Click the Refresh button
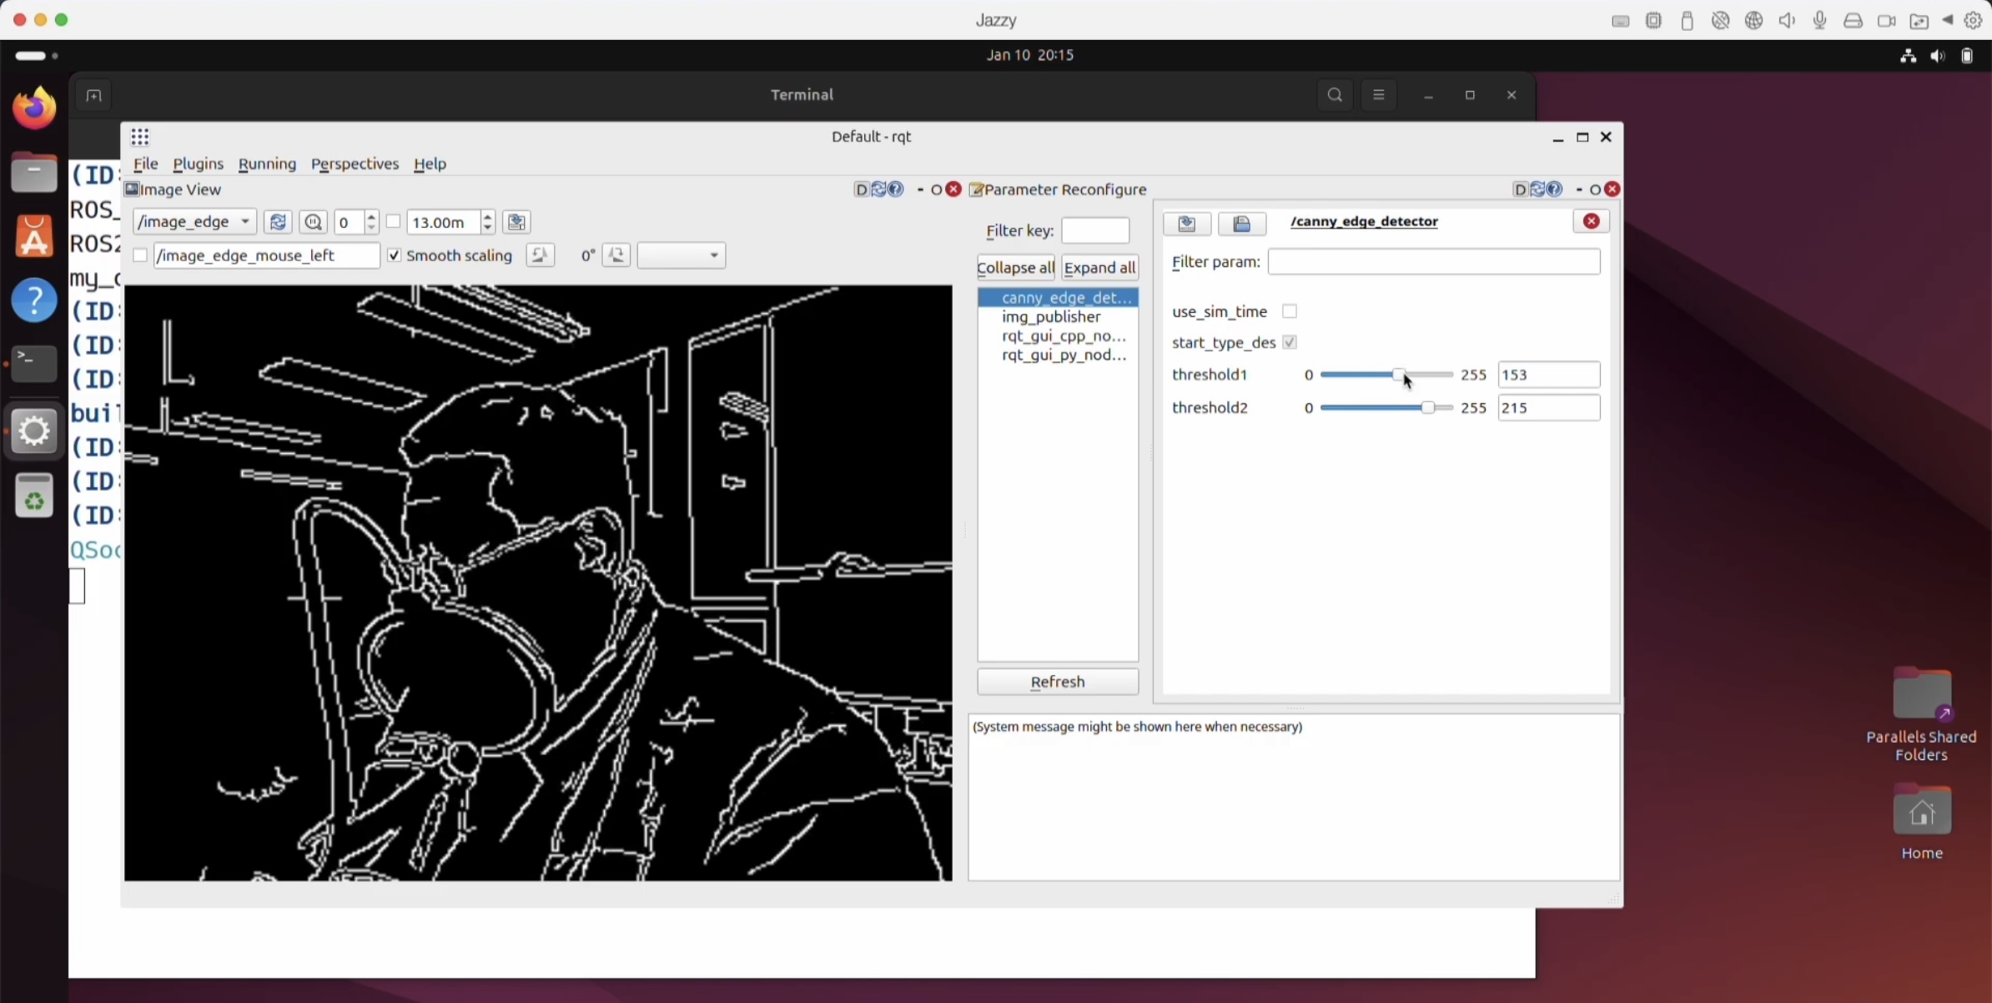Viewport: 1992px width, 1003px height. (x=1057, y=682)
